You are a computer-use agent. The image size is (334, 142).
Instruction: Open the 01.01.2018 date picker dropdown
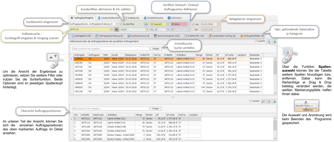[219, 24]
